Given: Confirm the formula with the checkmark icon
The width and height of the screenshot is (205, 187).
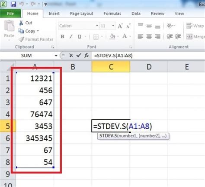Looking at the screenshot, I should (79, 55).
